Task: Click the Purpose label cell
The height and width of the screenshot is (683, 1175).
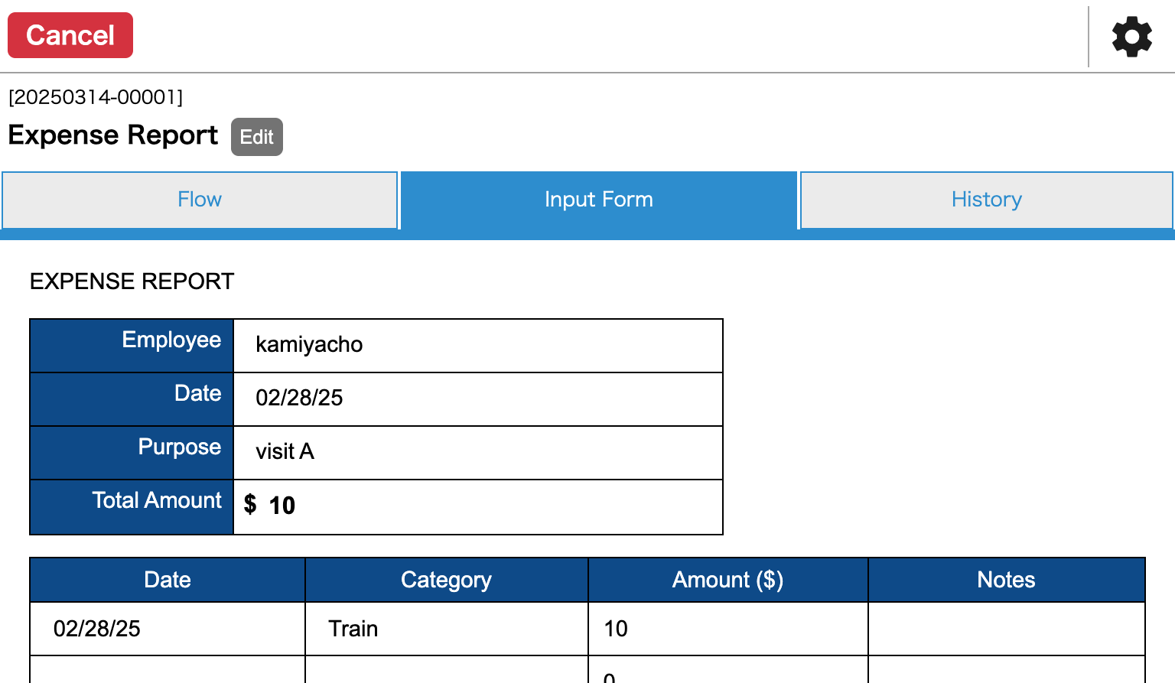Action: [132, 453]
